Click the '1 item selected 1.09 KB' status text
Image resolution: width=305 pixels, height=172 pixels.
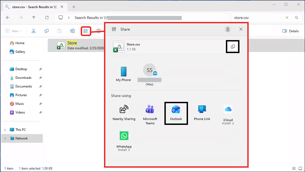[35, 168]
